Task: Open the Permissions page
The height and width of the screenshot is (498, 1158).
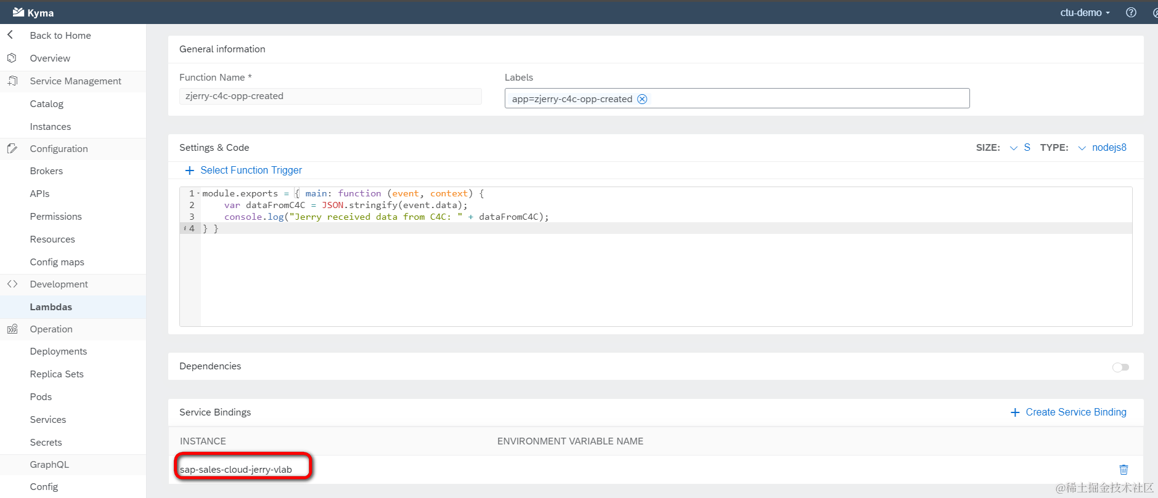Action: 55,216
